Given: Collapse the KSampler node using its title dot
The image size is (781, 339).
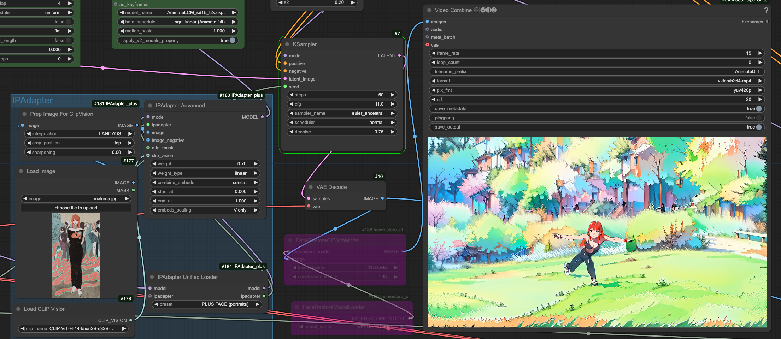Looking at the screenshot, I should [x=287, y=44].
